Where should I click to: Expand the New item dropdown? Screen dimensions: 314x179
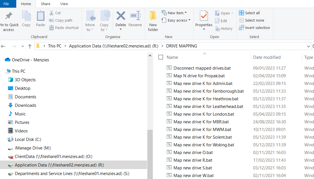[174, 13]
